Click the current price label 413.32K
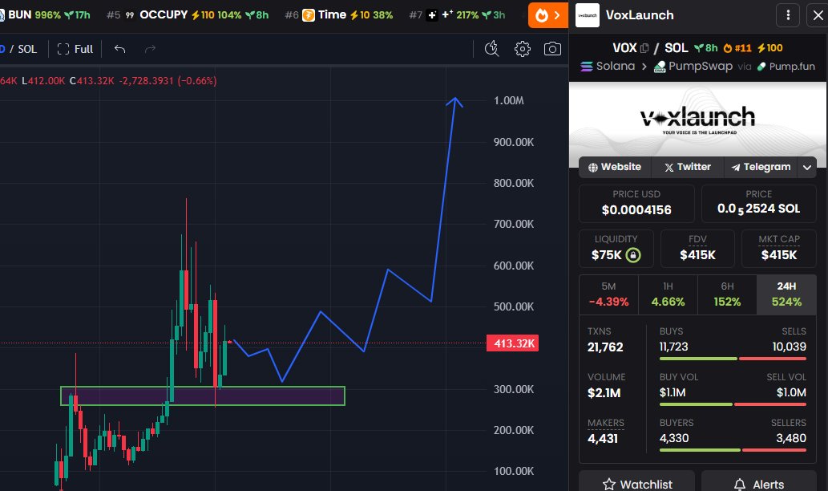This screenshot has width=828, height=491. click(513, 343)
